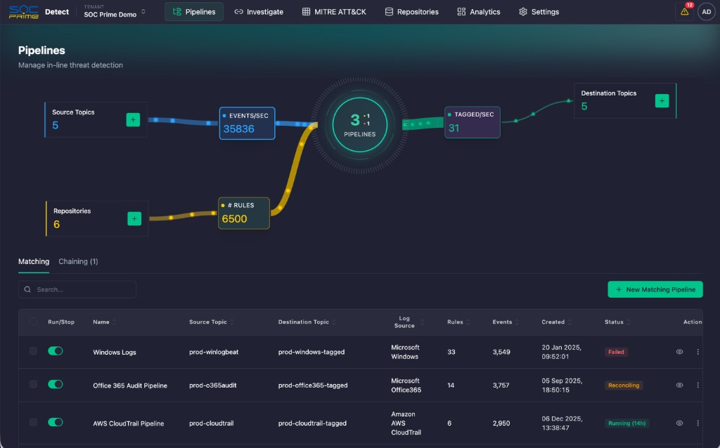Add a destination topic with plus icon
This screenshot has height=448, width=720.
coord(662,101)
